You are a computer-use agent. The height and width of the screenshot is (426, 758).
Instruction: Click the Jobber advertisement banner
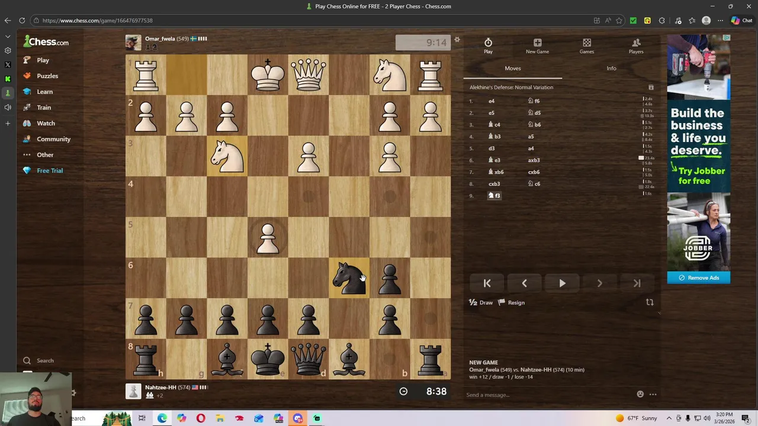pyautogui.click(x=699, y=152)
